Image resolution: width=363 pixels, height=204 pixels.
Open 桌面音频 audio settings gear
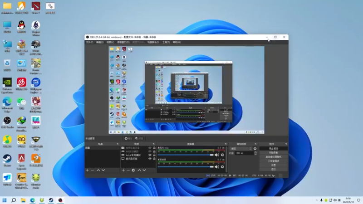tap(222, 167)
